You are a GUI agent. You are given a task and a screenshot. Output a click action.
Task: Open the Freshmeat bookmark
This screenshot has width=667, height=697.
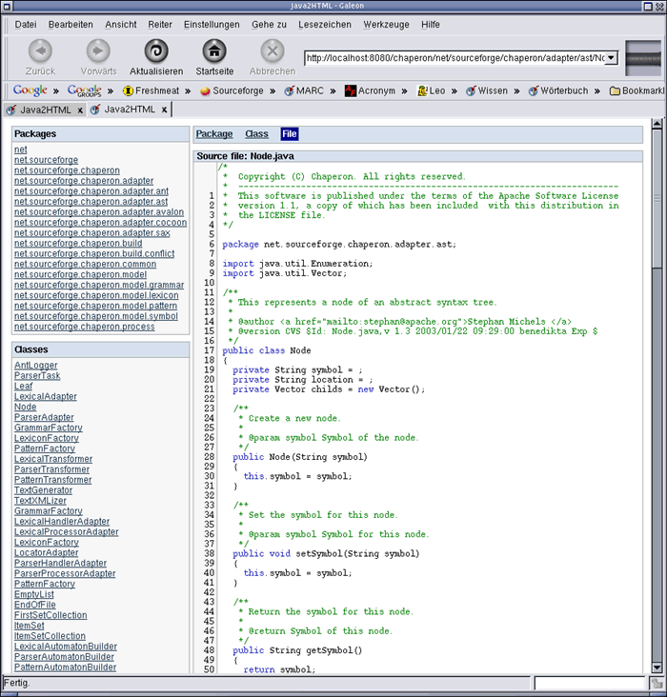point(154,91)
